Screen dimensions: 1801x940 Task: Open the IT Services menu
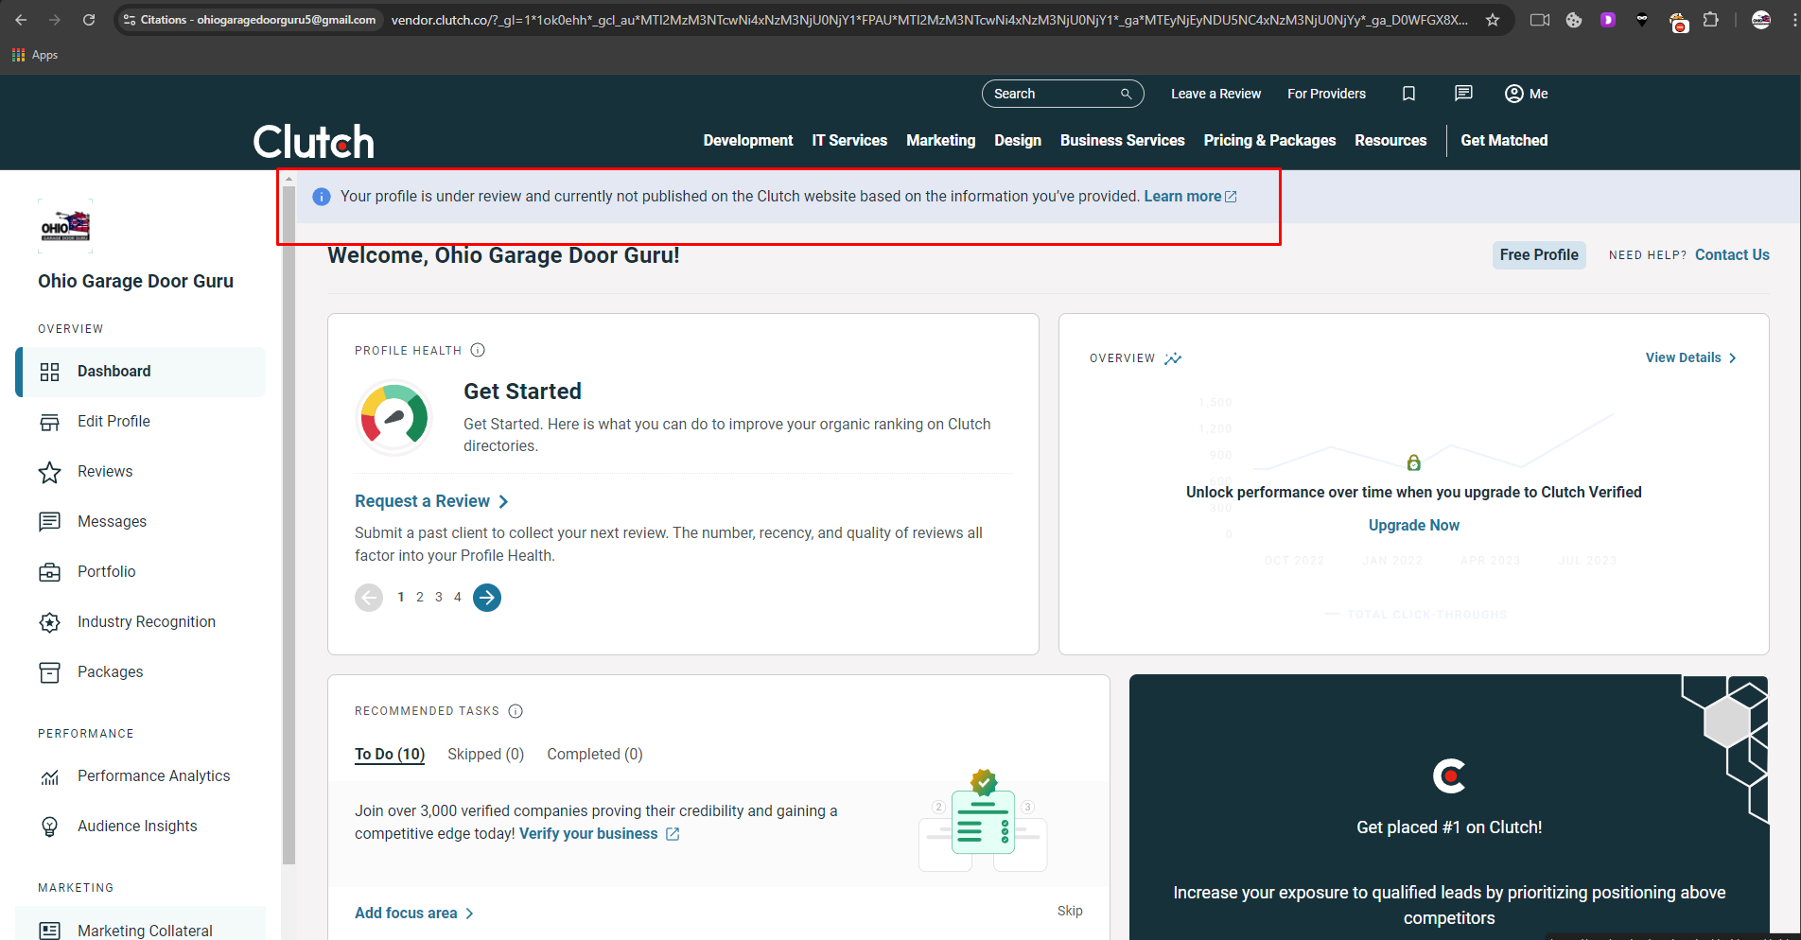(x=849, y=140)
